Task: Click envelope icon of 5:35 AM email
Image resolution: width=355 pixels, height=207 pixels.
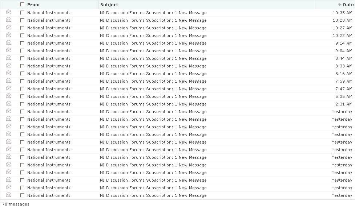Action: pyautogui.click(x=9, y=96)
